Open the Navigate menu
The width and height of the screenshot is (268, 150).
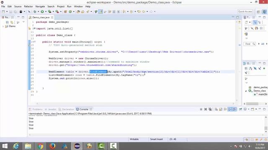pos(40,7)
